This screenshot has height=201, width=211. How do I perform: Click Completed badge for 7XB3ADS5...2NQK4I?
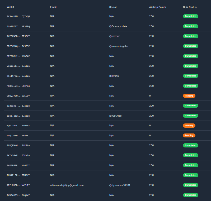pyautogui.click(x=191, y=195)
